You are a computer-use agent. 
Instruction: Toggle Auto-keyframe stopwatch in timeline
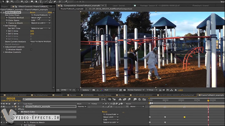[139, 99]
